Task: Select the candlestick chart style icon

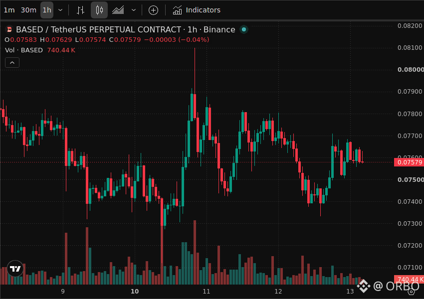Action: (x=99, y=10)
